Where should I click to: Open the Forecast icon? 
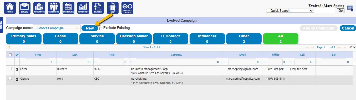pos(83,8)
